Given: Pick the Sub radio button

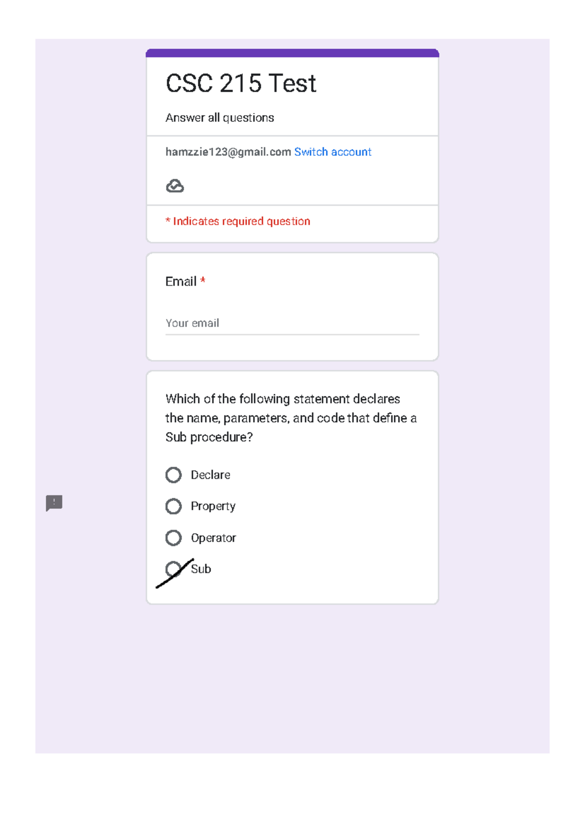Looking at the screenshot, I should coord(174,569).
